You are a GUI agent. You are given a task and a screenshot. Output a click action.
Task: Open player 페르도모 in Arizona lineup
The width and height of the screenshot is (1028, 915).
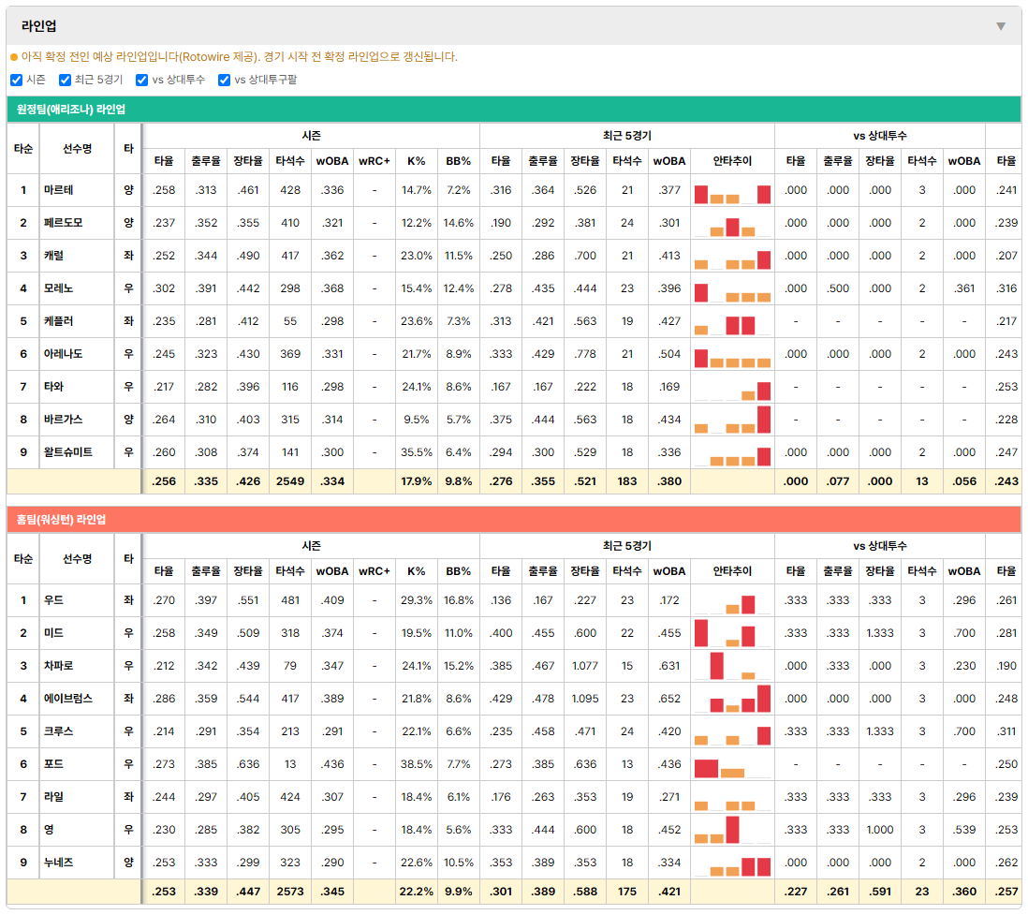coord(64,223)
